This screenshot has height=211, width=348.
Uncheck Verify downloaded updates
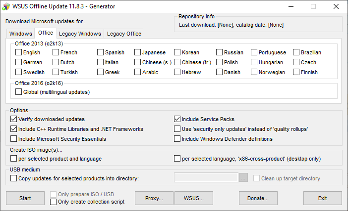click(x=13, y=119)
